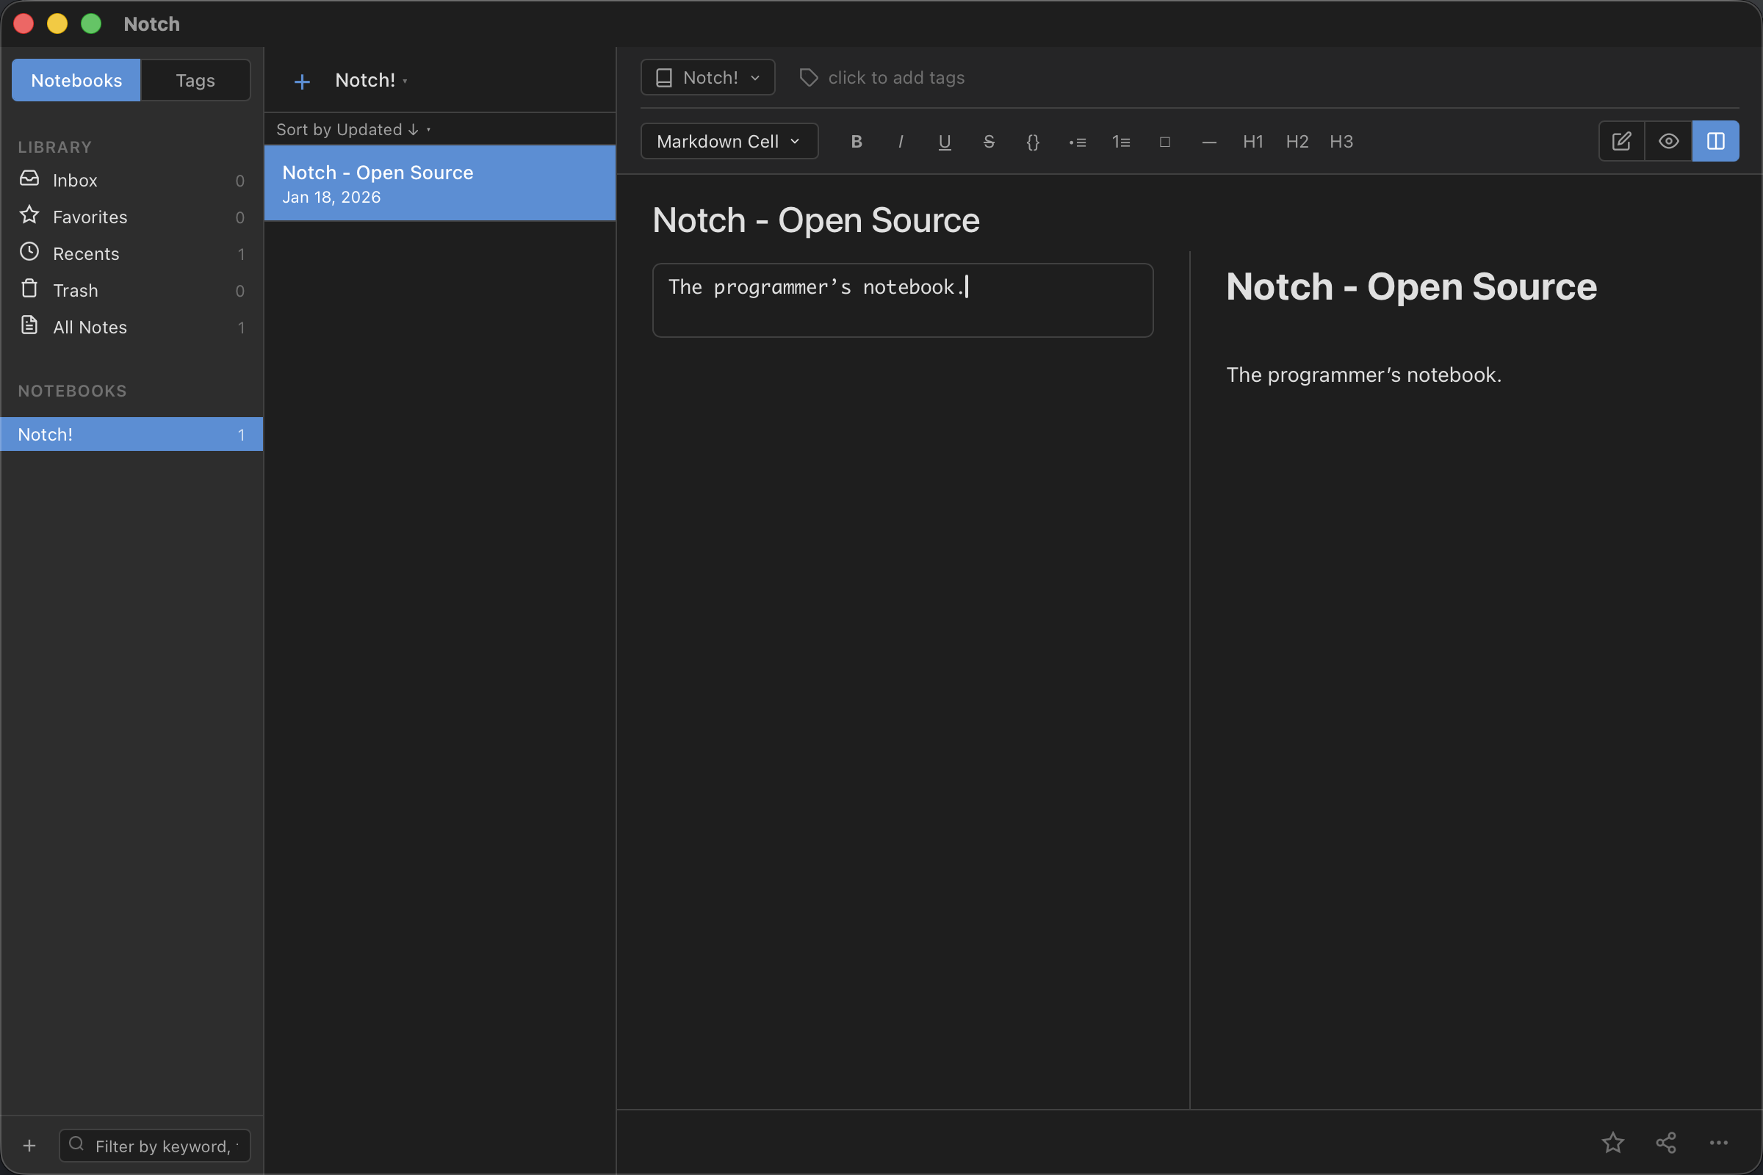Insert a bullet list
Image resolution: width=1763 pixels, height=1175 pixels.
tap(1077, 141)
